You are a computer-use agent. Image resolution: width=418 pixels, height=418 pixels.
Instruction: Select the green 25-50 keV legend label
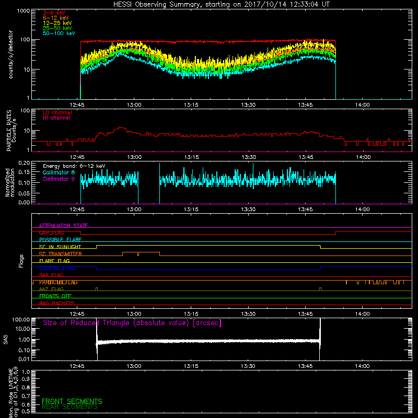point(57,28)
